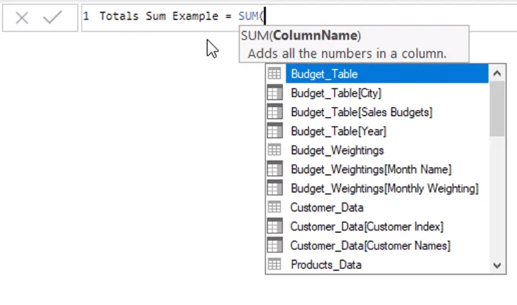Cancel the formula with the X icon

click(x=22, y=18)
